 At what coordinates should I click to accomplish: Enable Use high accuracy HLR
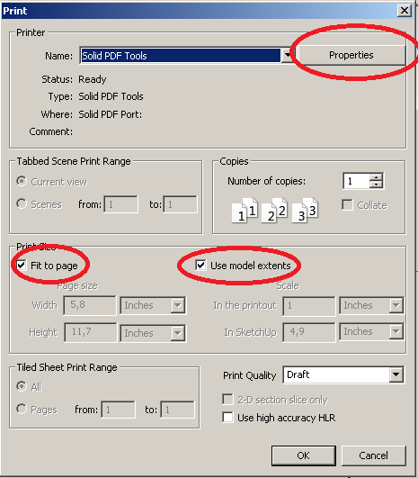click(227, 417)
